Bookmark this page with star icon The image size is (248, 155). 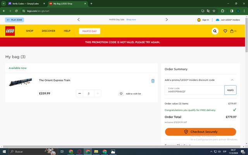[214, 11]
